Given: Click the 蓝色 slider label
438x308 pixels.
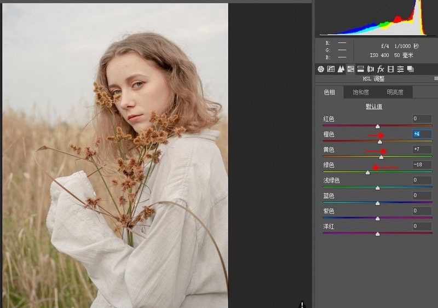Looking at the screenshot, I should pyautogui.click(x=329, y=196).
